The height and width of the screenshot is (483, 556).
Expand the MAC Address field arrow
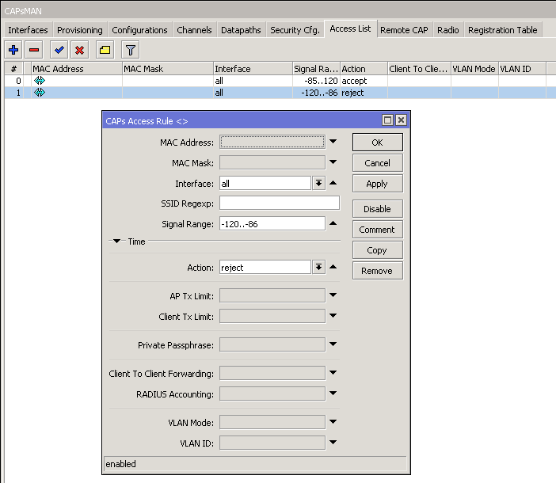point(333,143)
